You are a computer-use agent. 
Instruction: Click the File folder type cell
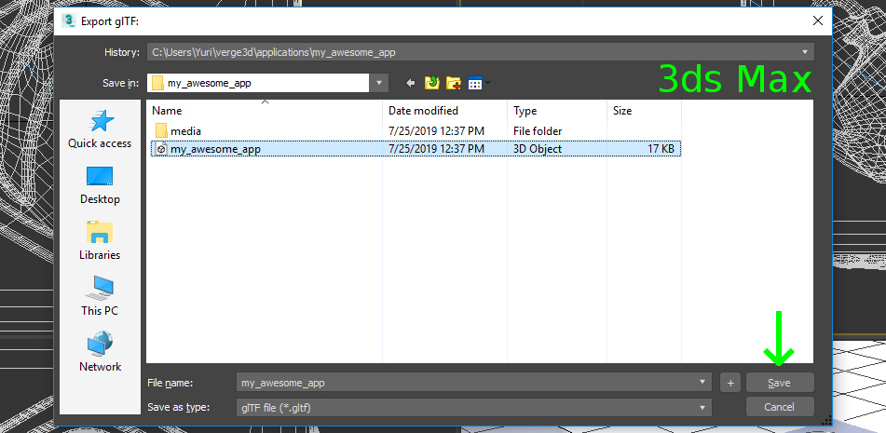[x=538, y=131]
